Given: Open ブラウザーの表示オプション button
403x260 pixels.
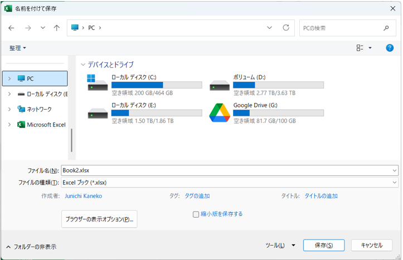Looking at the screenshot, I should coord(99,219).
